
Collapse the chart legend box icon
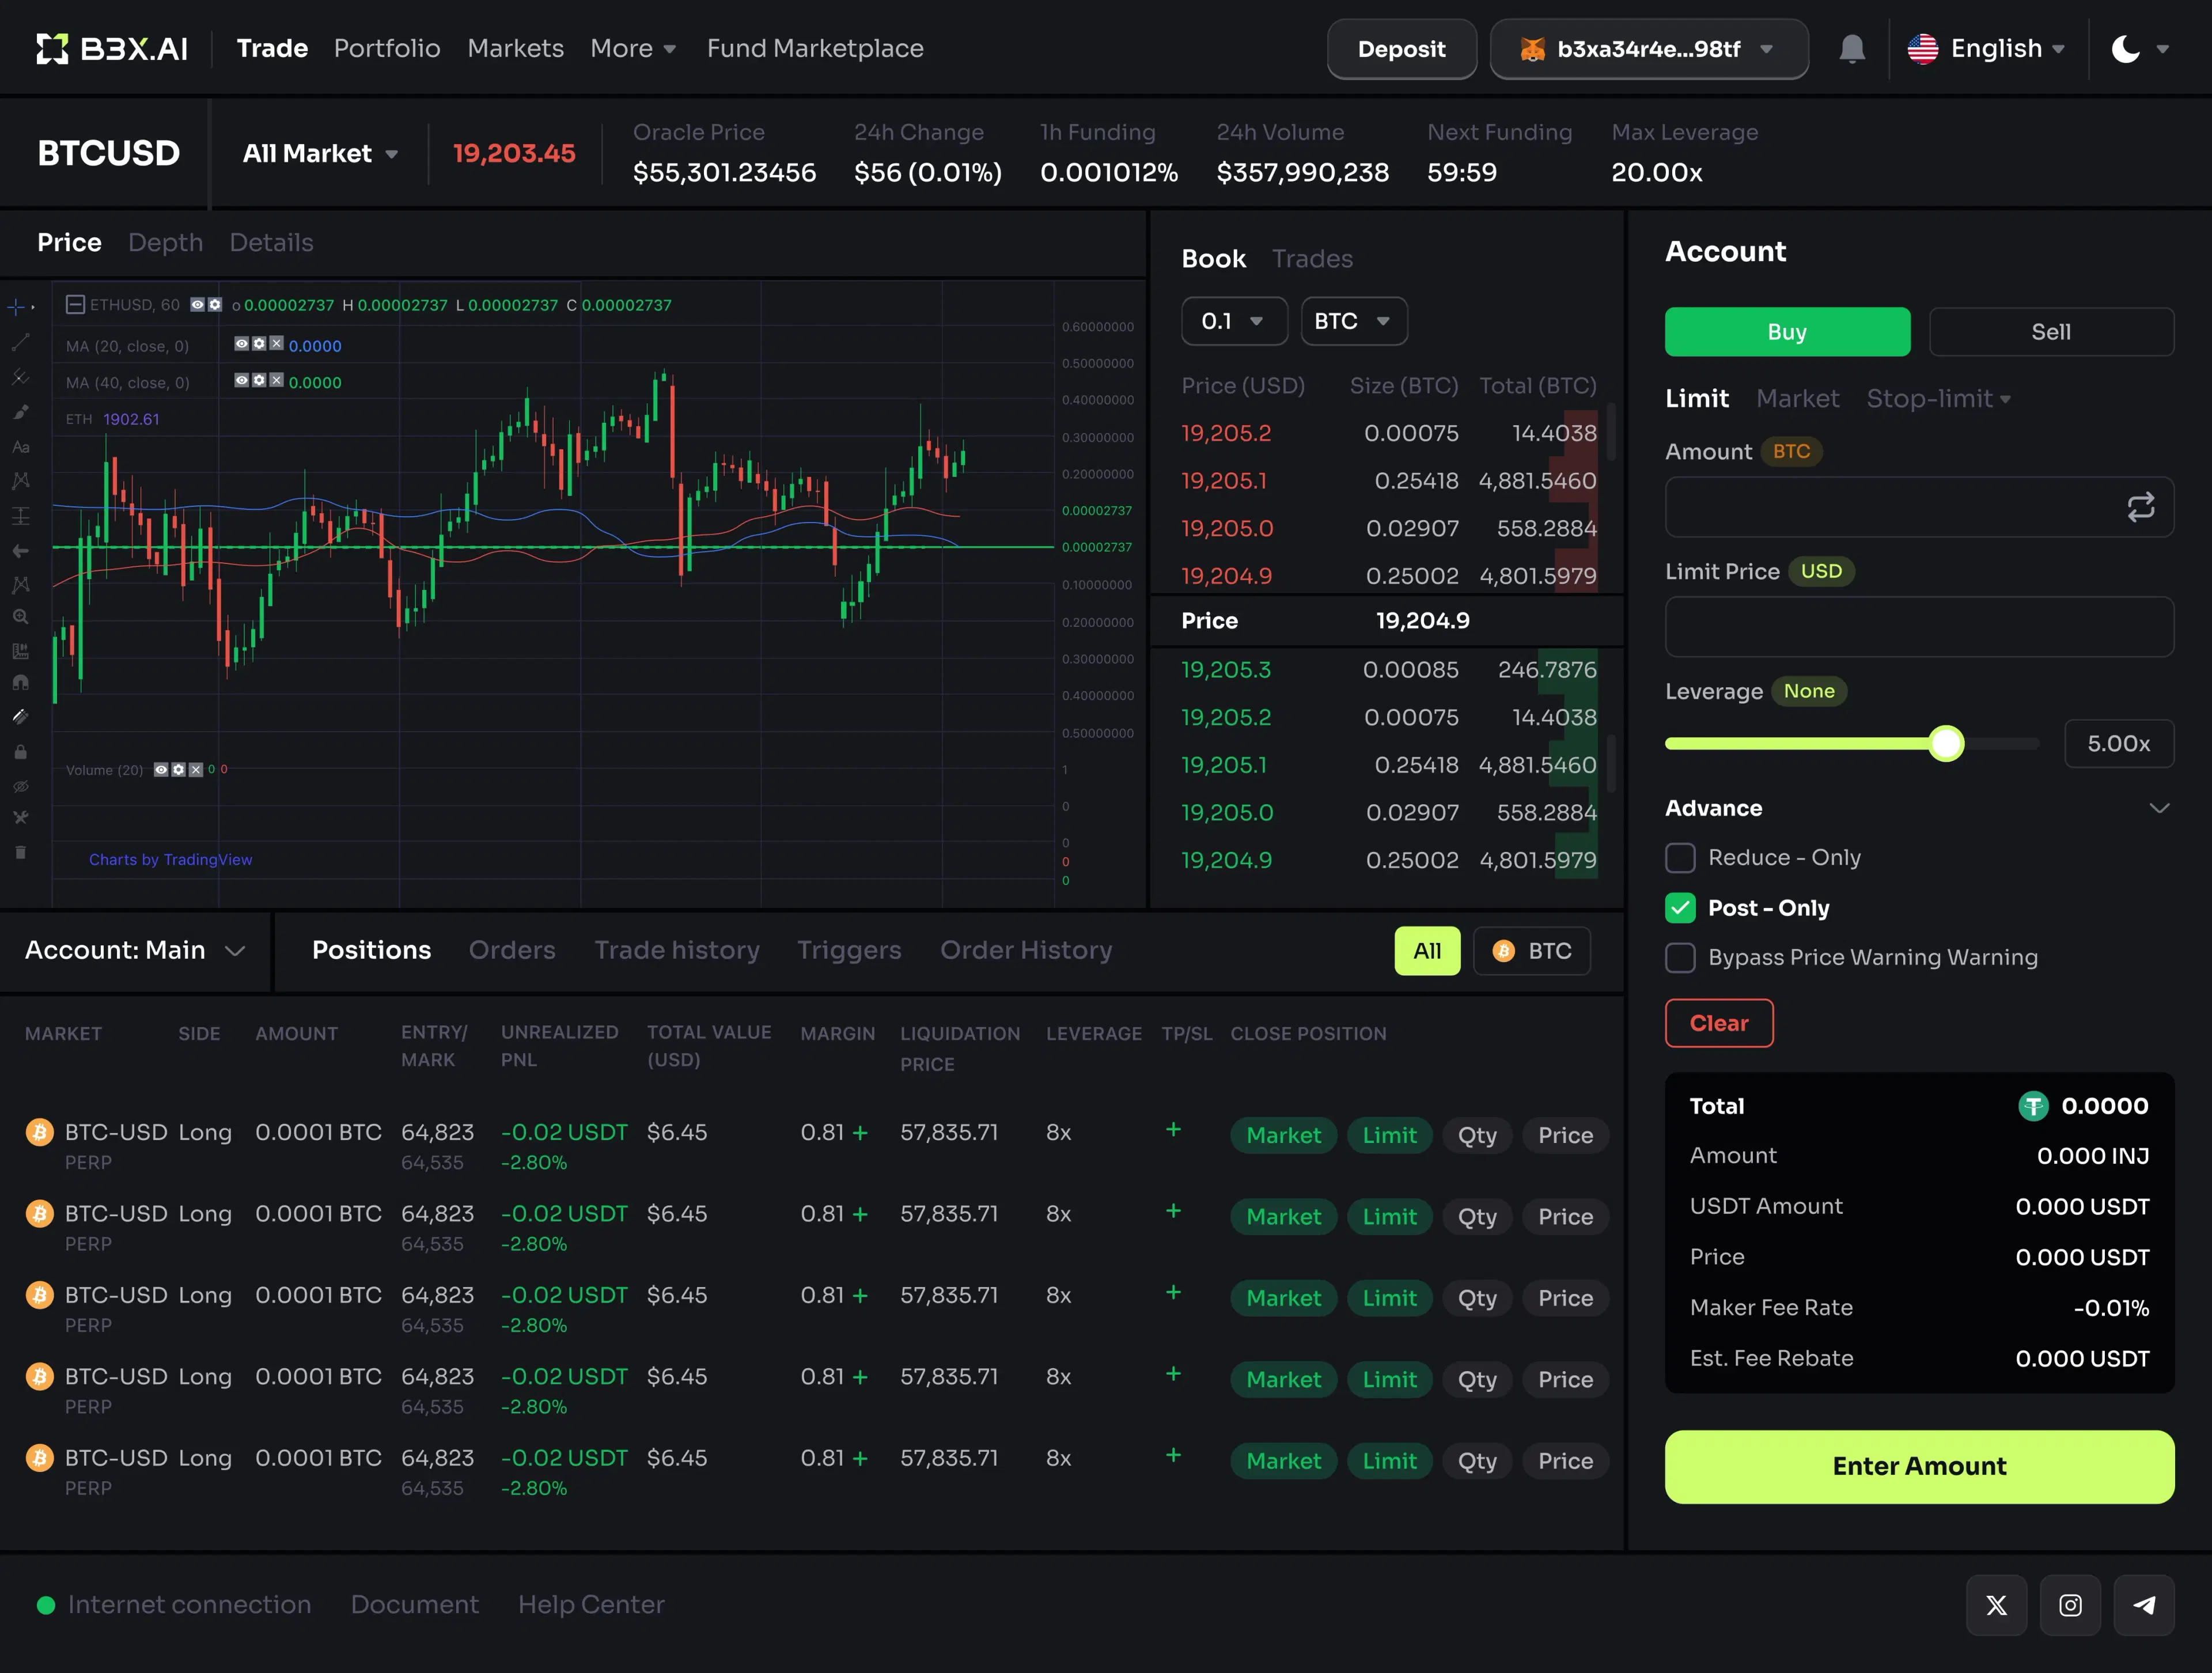[75, 304]
